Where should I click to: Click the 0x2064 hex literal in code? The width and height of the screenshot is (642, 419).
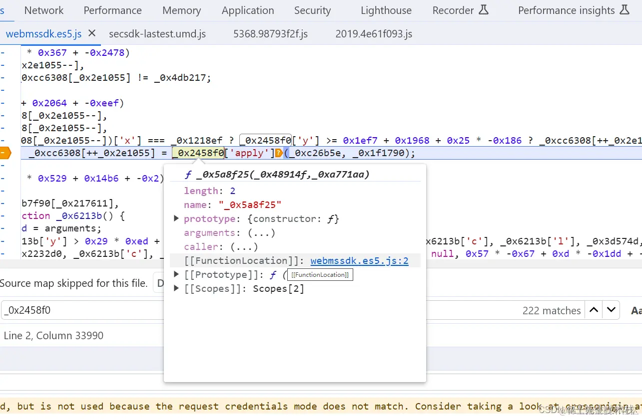[x=49, y=103]
